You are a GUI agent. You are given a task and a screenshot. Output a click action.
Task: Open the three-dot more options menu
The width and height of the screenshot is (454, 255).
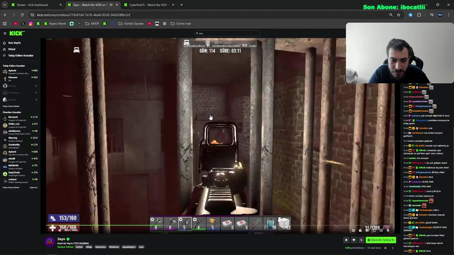click(x=393, y=248)
